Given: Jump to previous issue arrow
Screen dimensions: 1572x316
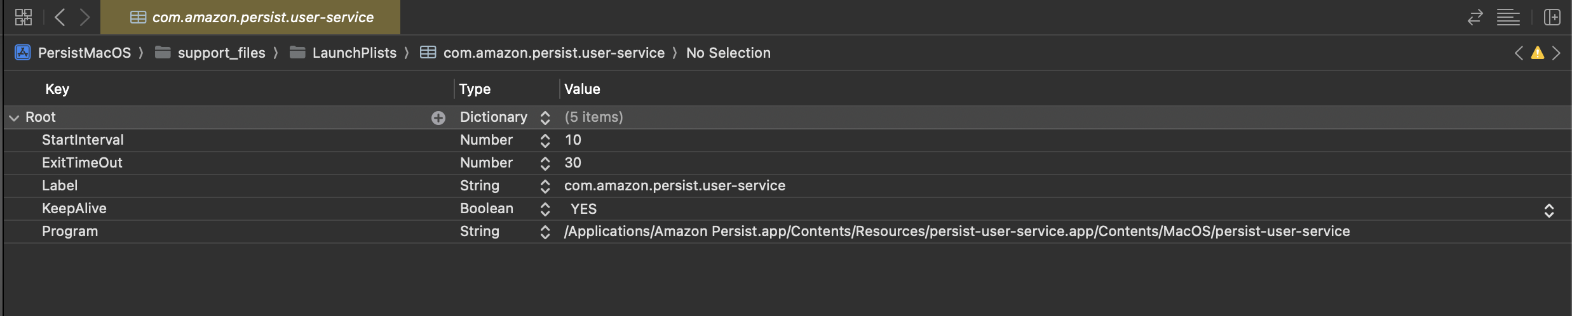Looking at the screenshot, I should (x=1519, y=53).
